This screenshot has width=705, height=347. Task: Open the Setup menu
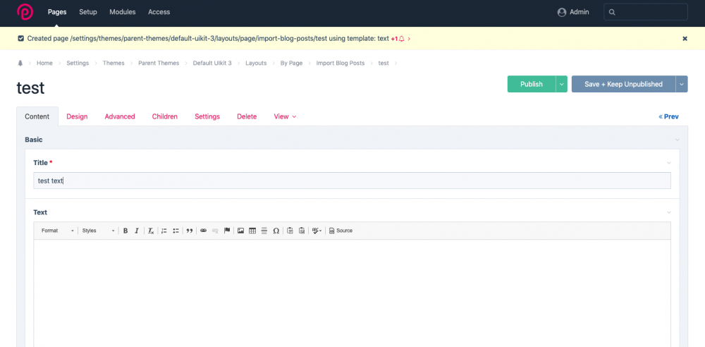(88, 12)
